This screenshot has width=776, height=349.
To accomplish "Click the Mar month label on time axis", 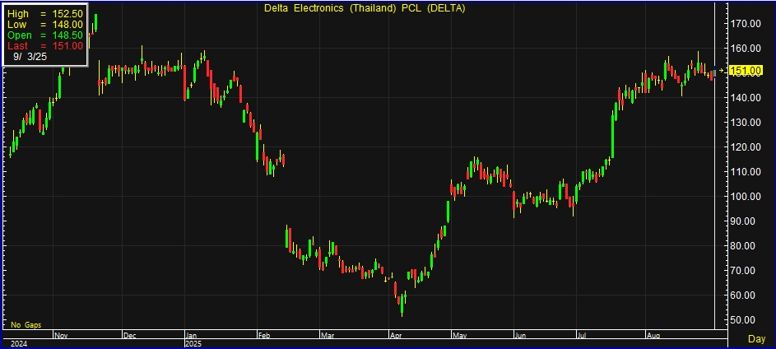I will coord(328,336).
